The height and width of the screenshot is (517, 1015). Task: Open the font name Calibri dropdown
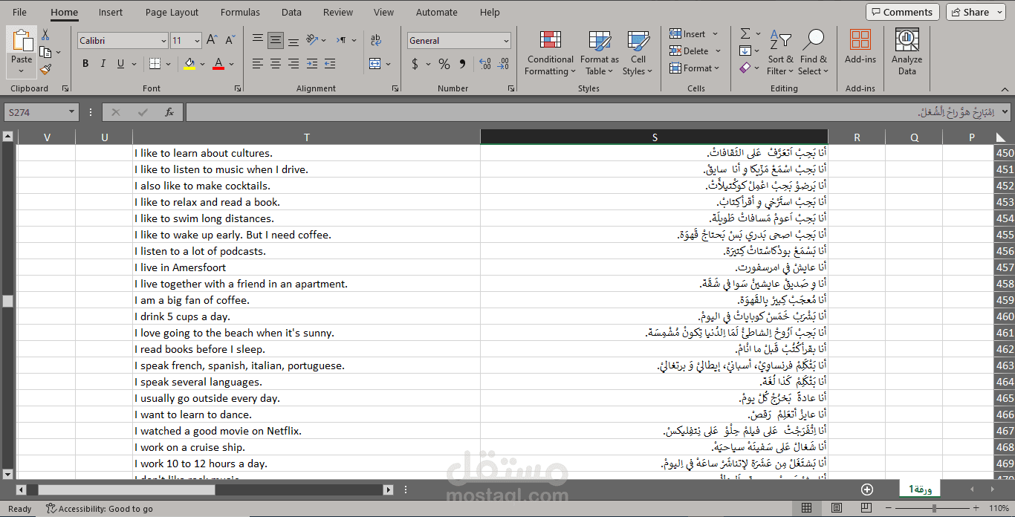point(163,41)
